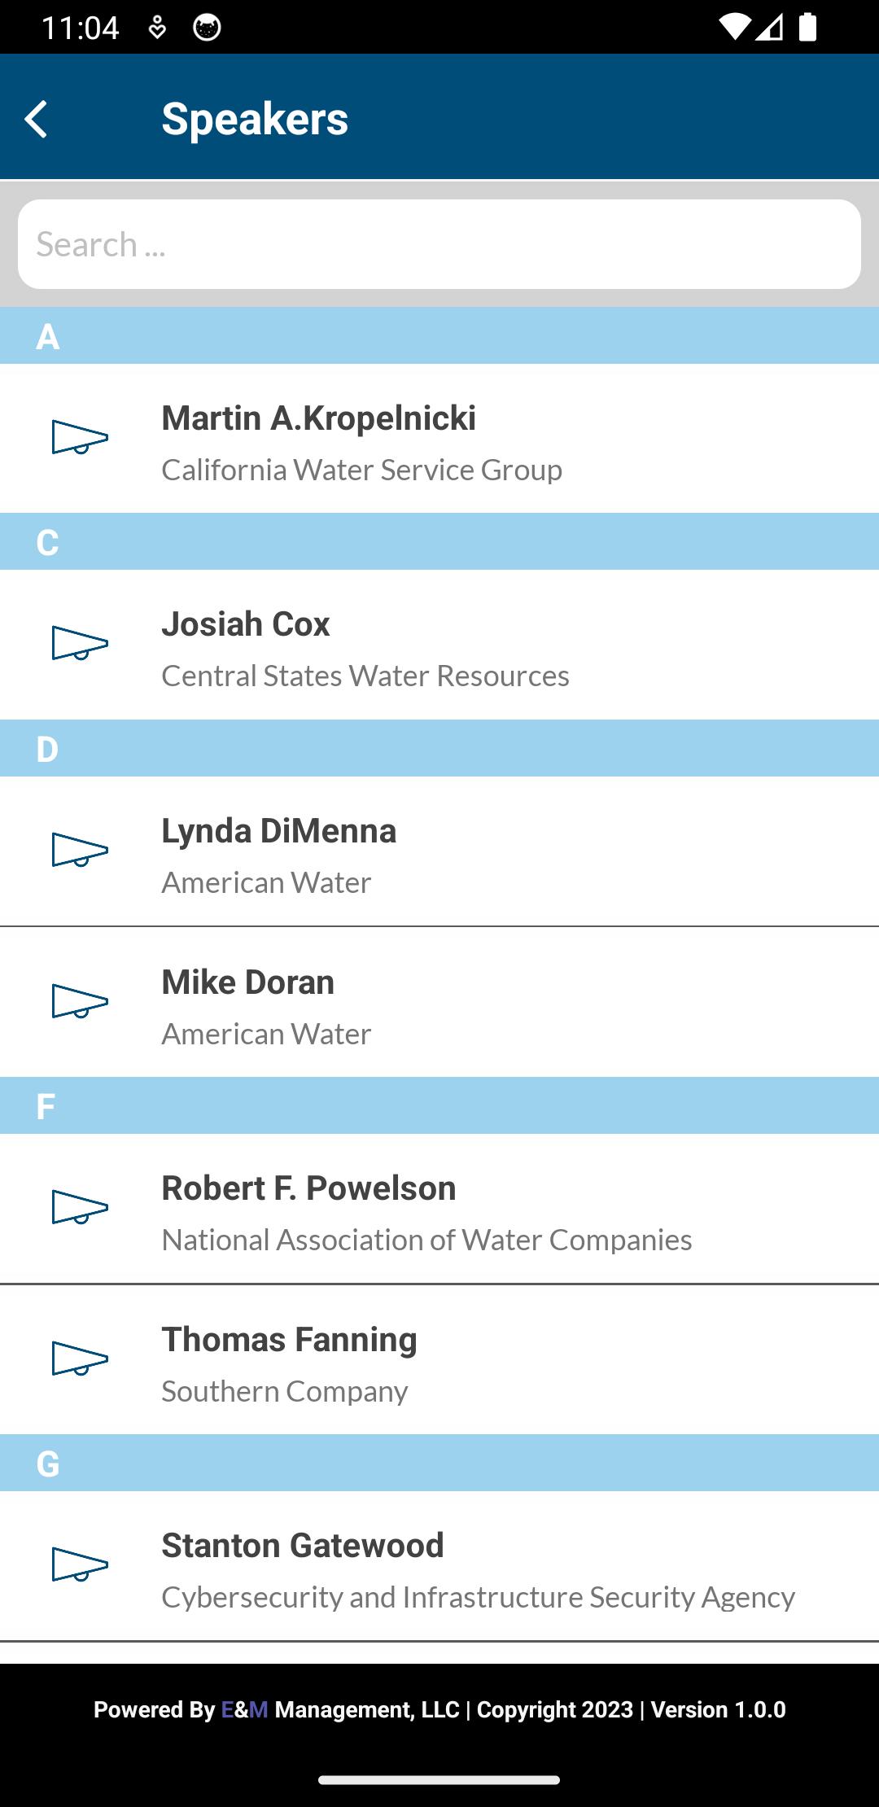This screenshot has width=879, height=1807.
Task: View Robert F. Powelson details
Action: click(x=439, y=1209)
